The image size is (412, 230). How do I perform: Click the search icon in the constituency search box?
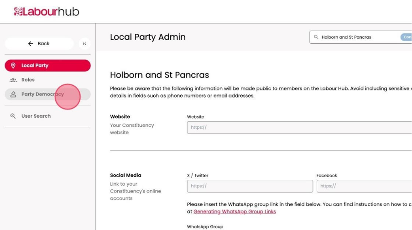[316, 37]
